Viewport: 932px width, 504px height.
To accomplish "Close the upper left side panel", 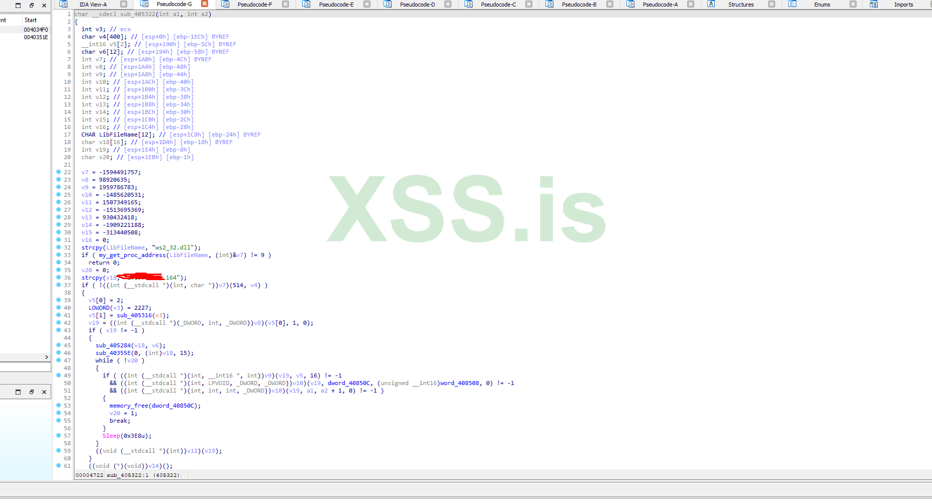I will click(x=44, y=6).
